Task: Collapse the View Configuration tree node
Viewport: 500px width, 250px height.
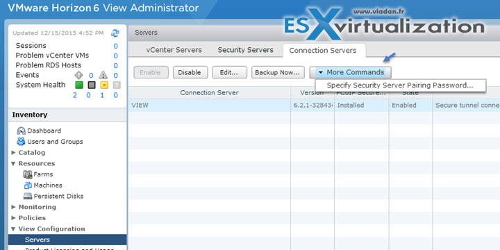Action: (13, 229)
